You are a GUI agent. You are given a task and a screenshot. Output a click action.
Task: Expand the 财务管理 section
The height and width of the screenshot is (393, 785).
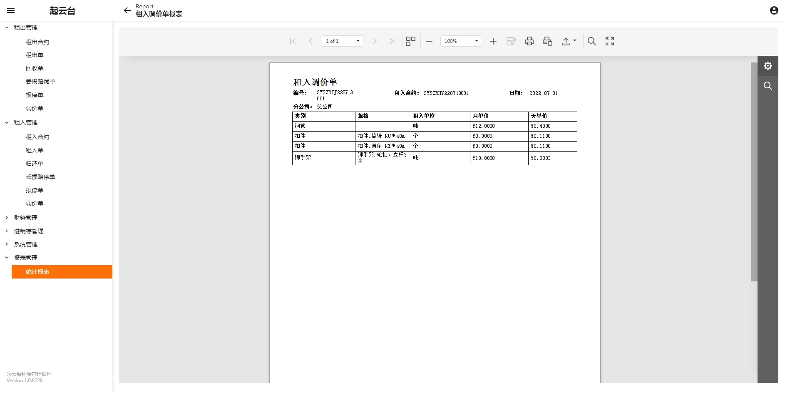(7, 218)
